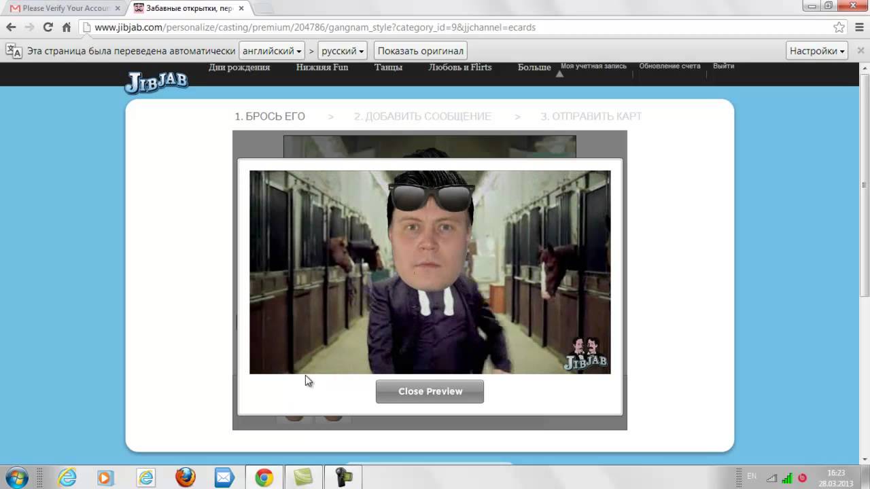The width and height of the screenshot is (870, 489).
Task: Click the Chrome taskbar icon
Action: 264,477
